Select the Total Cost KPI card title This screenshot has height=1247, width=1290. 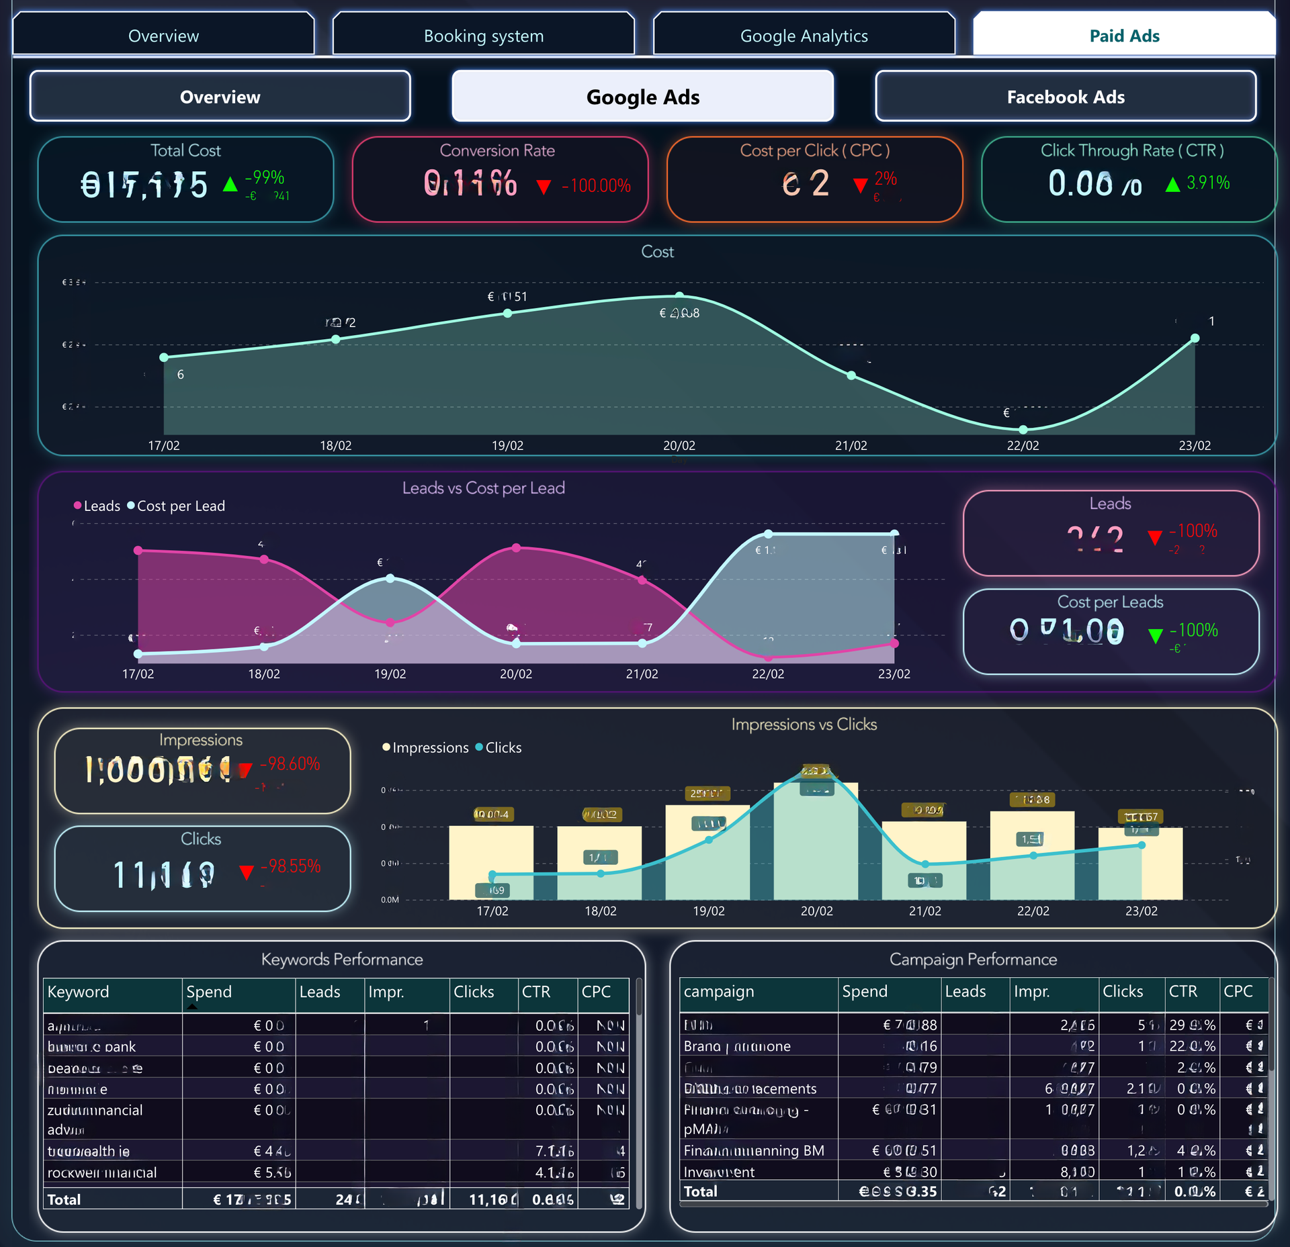[185, 150]
